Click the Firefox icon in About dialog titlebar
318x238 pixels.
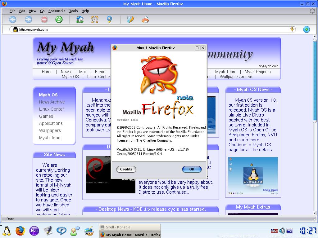coord(115,48)
